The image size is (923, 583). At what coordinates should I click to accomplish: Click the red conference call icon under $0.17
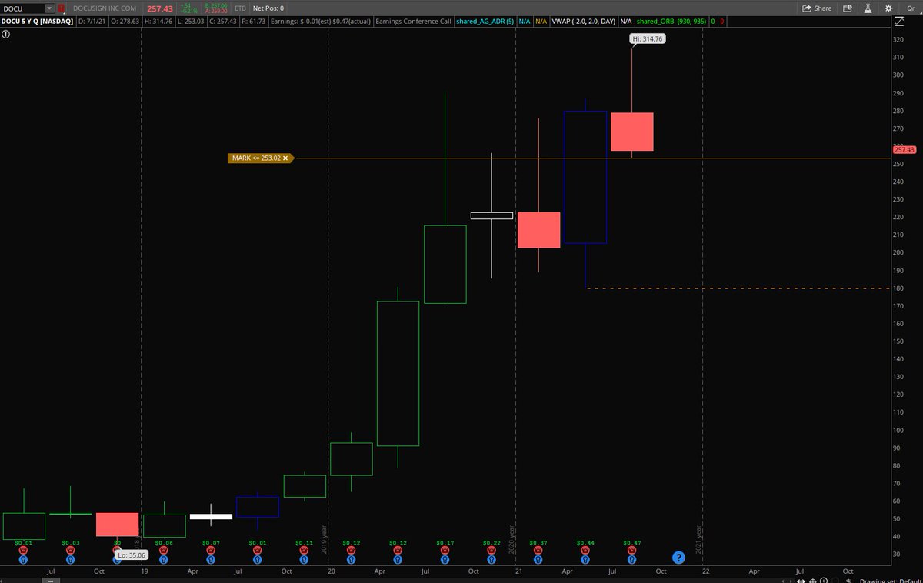(x=445, y=550)
